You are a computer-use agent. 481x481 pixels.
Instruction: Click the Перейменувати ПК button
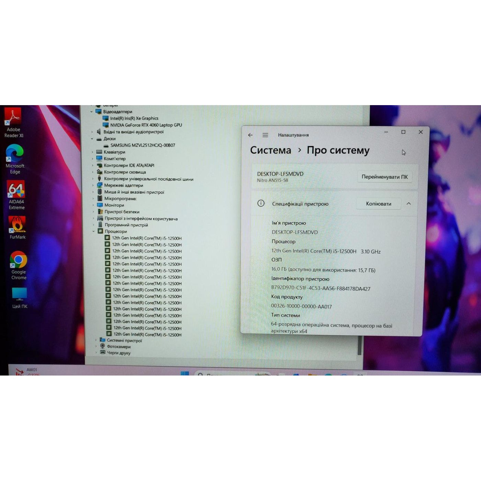[384, 177]
